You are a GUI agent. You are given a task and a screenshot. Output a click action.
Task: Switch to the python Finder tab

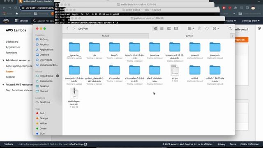coord(189,36)
